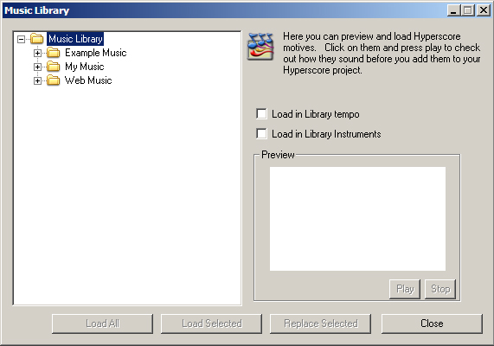The height and width of the screenshot is (346, 494).
Task: Enable Load in Library Instruments checkbox
Action: coord(261,133)
